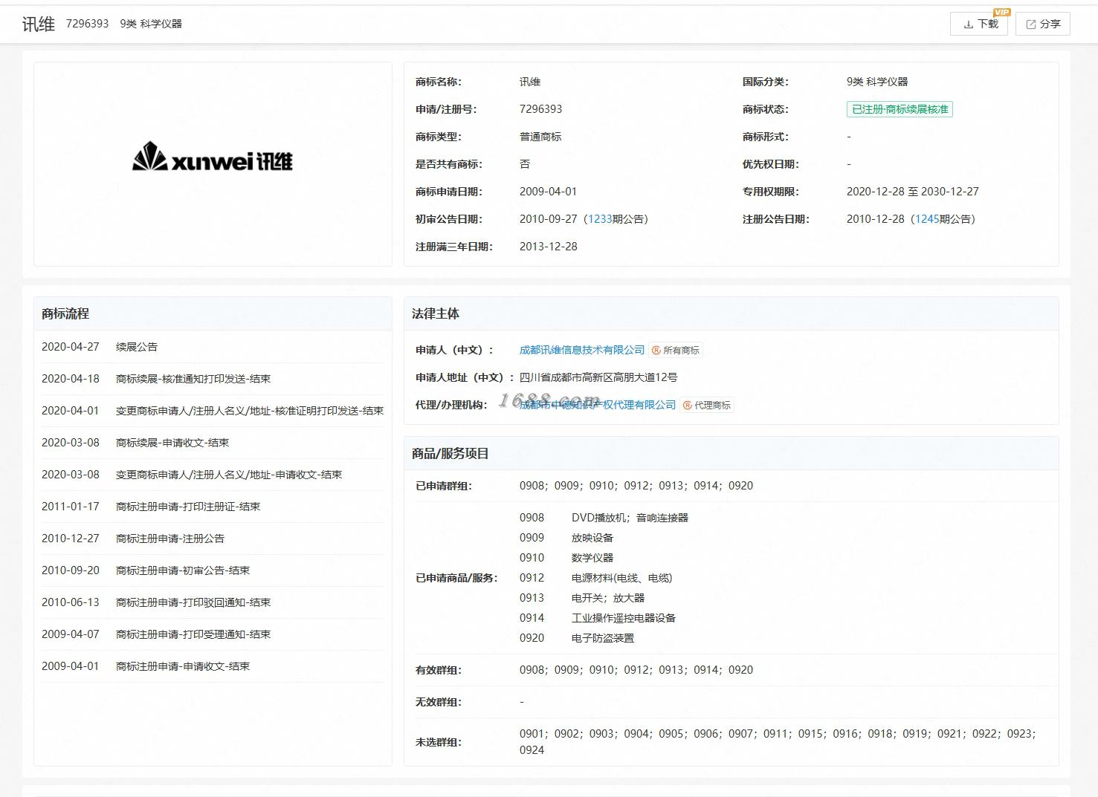The image size is (1098, 797).
Task: Select the 商标注册申请-申请收文-结束 entry
Action: point(213,666)
